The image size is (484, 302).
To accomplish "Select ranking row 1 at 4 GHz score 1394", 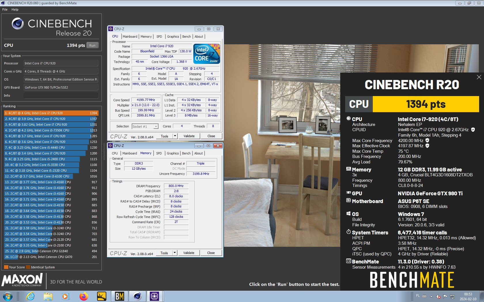I will coord(51,113).
